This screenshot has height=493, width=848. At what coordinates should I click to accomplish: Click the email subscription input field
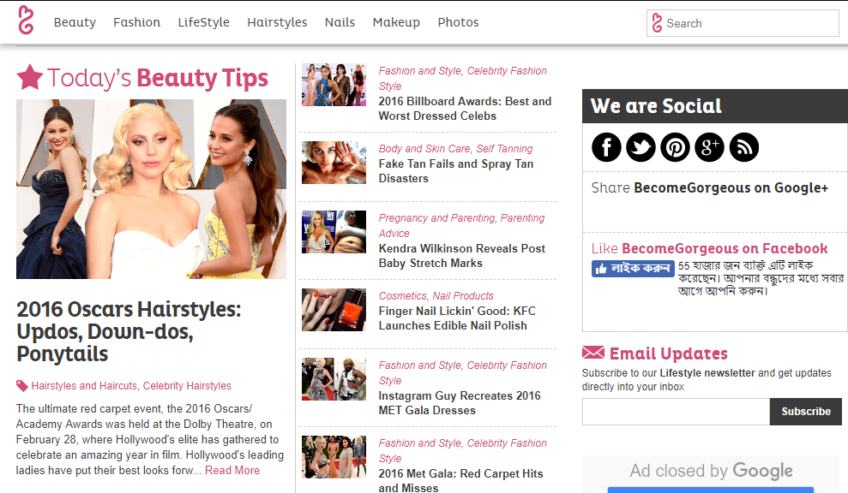pos(675,412)
